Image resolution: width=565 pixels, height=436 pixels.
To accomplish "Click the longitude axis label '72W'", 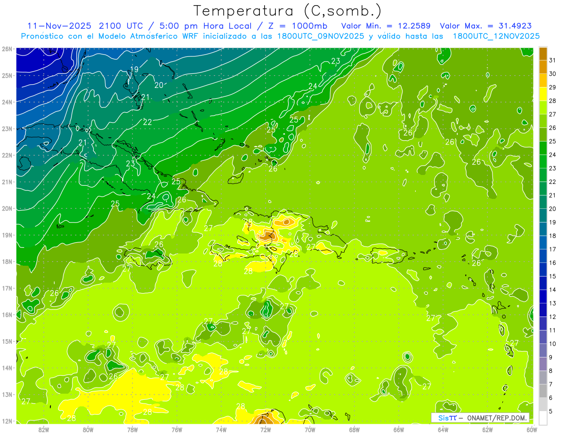I will [x=266, y=429].
